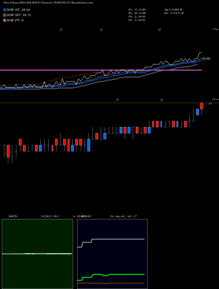Select the Avg V: 0.003 M value
Image resolution: width=219 pixels, height=289 pixels.
coord(173,10)
